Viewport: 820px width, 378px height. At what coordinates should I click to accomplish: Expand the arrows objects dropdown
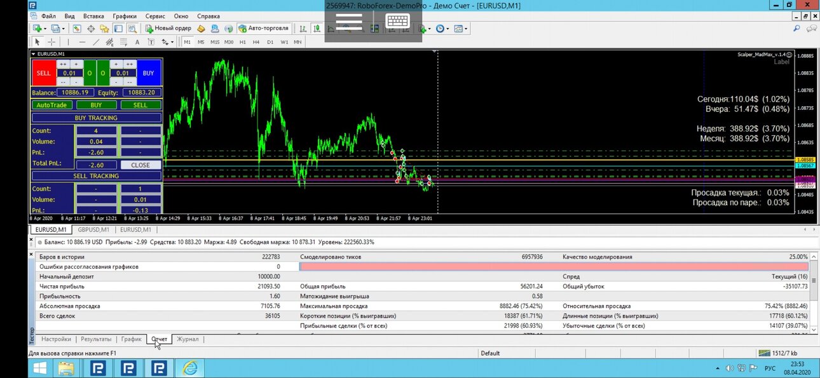pyautogui.click(x=172, y=42)
